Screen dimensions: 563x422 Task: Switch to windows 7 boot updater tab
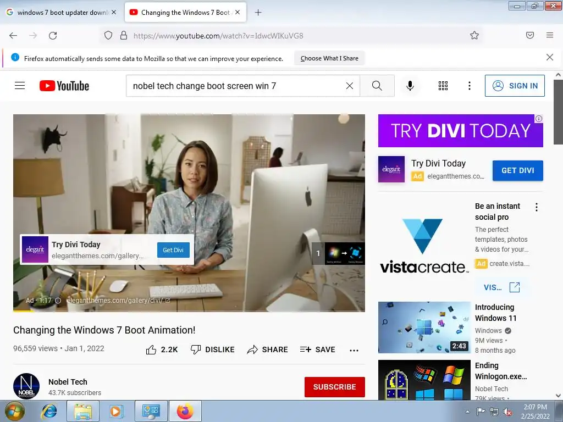pyautogui.click(x=61, y=13)
